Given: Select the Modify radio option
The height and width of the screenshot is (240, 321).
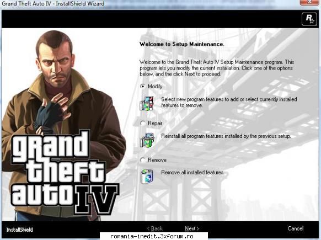Looking at the screenshot, I should point(143,86).
